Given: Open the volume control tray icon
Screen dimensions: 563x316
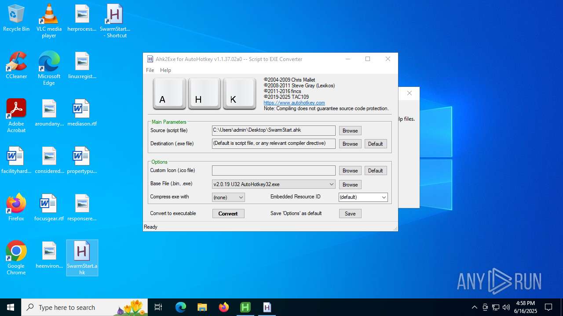Looking at the screenshot, I should 506,307.
